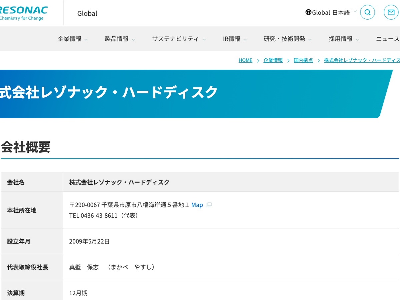Screen dimensions: 400x300
Task: Open the Map link for address
Action: click(x=197, y=205)
